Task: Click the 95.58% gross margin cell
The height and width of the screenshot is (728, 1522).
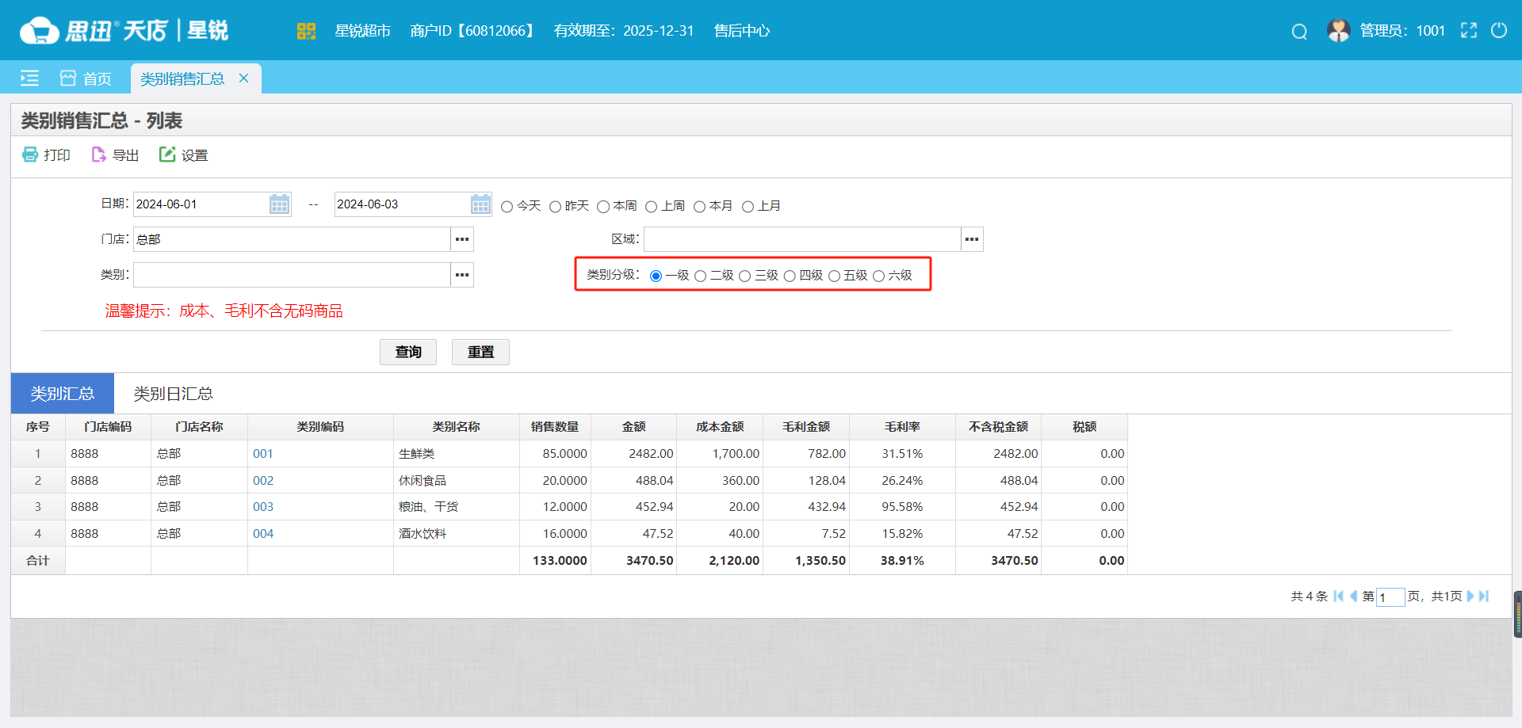Action: pos(902,507)
